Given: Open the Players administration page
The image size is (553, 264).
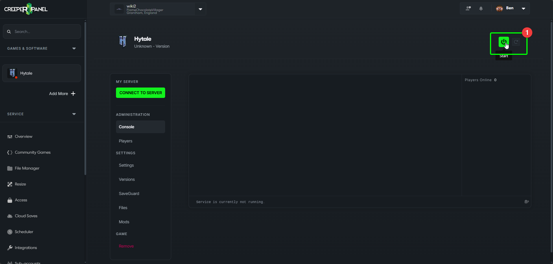Looking at the screenshot, I should click(x=126, y=141).
